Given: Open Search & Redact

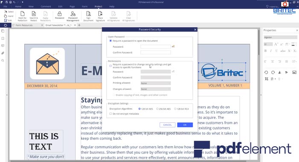Looking at the screenshot, I should 34,16.
